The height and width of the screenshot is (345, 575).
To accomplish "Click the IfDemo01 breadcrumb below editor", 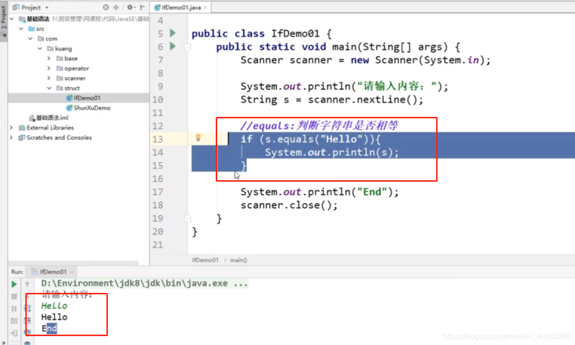I will (x=205, y=260).
